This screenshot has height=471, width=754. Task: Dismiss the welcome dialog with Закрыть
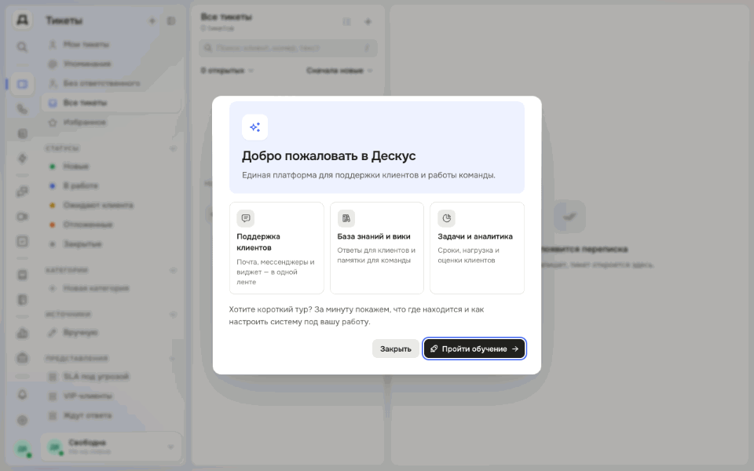tap(395, 349)
